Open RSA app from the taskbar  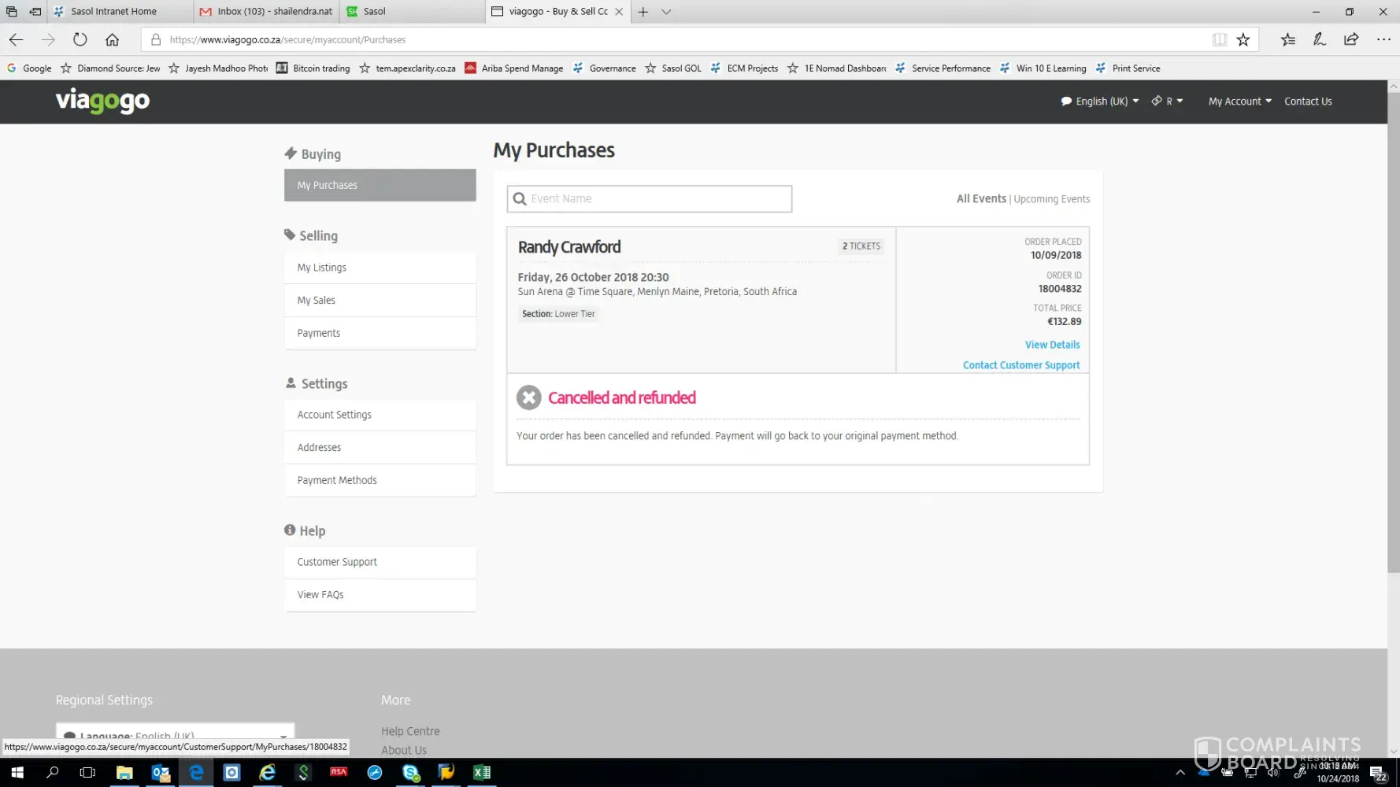[x=339, y=773]
